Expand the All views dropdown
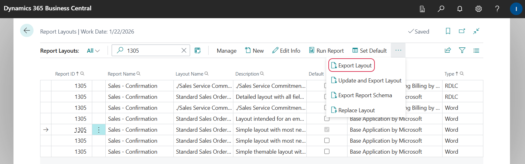525x164 pixels. tap(93, 51)
